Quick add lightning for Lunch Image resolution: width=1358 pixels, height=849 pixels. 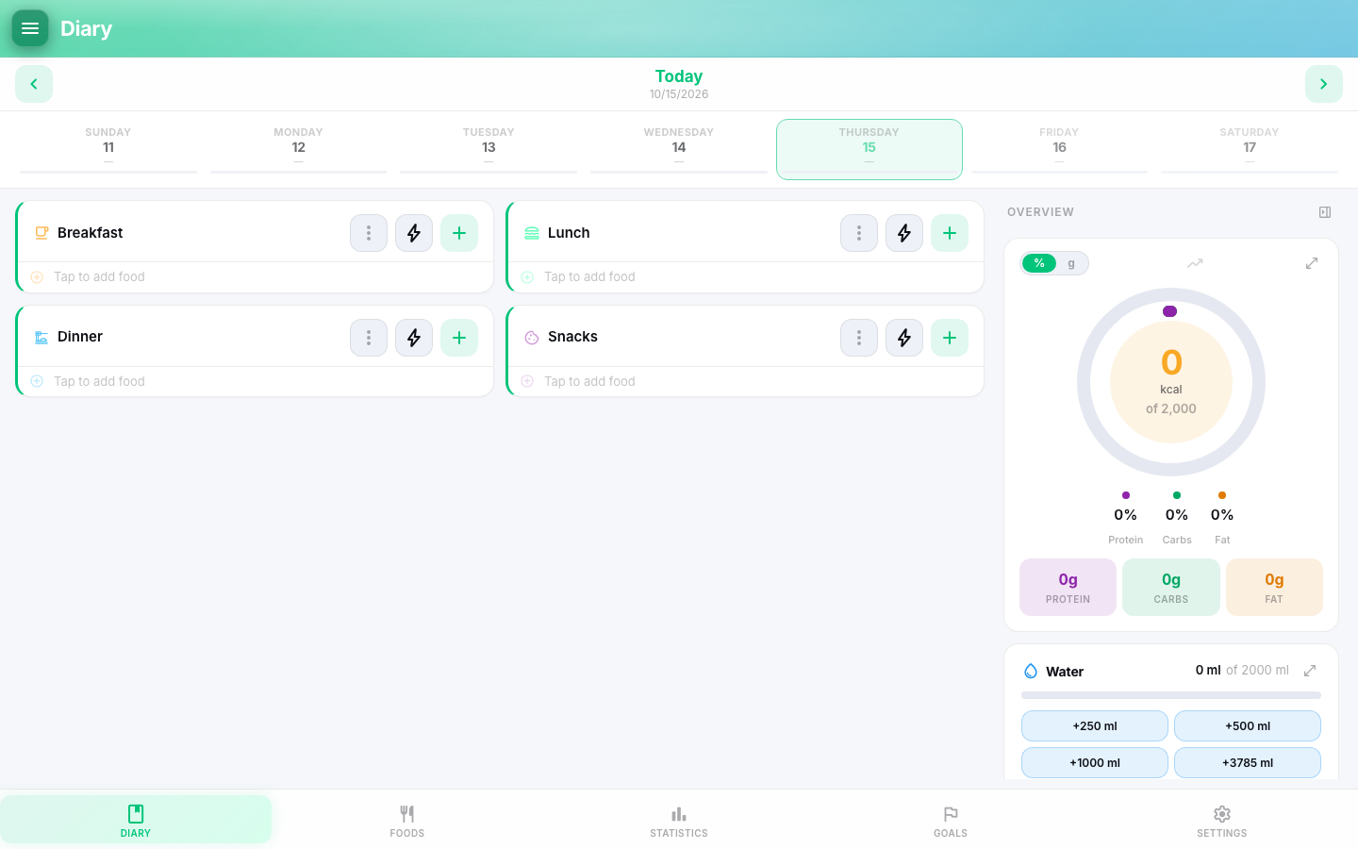click(904, 233)
